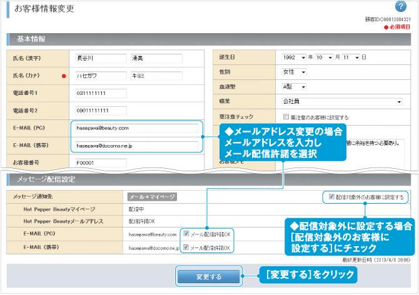Image resolution: width=419 pixels, height=295 pixels.
Task: Click the お客様番号 field with F00001
Action: 100,163
